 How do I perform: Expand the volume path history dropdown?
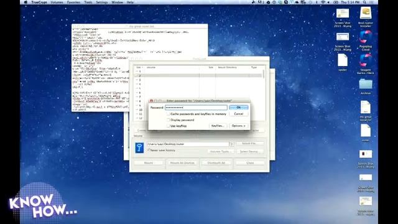[x=232, y=144]
